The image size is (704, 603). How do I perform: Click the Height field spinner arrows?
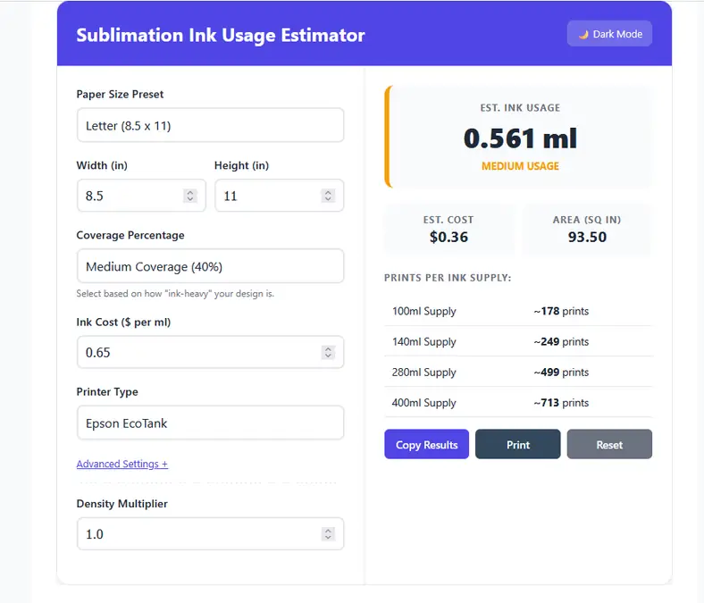pos(328,196)
